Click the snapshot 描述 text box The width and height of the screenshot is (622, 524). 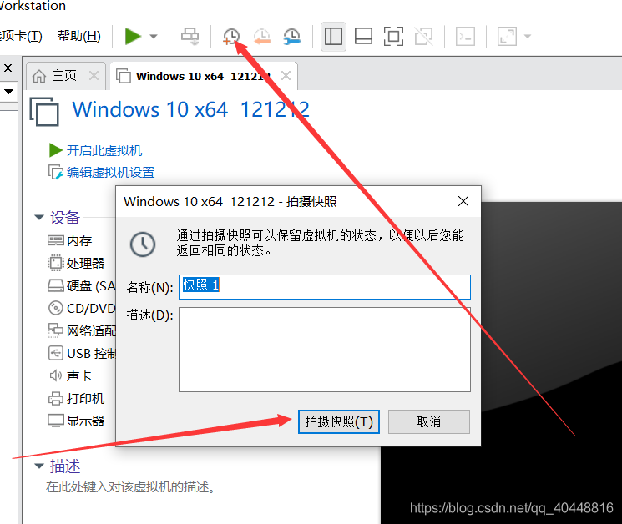click(x=325, y=350)
